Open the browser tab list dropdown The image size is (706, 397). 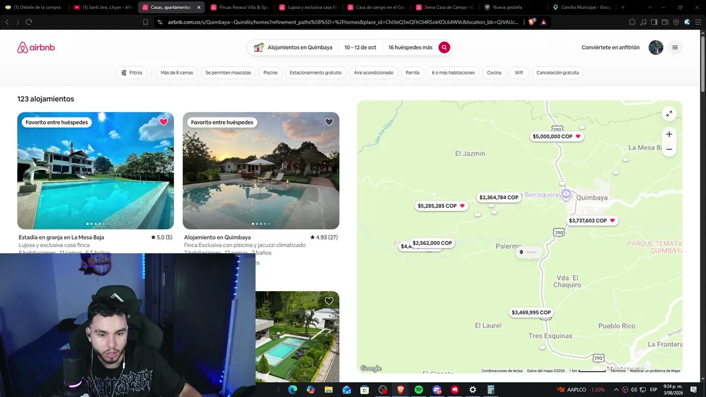[x=650, y=7]
